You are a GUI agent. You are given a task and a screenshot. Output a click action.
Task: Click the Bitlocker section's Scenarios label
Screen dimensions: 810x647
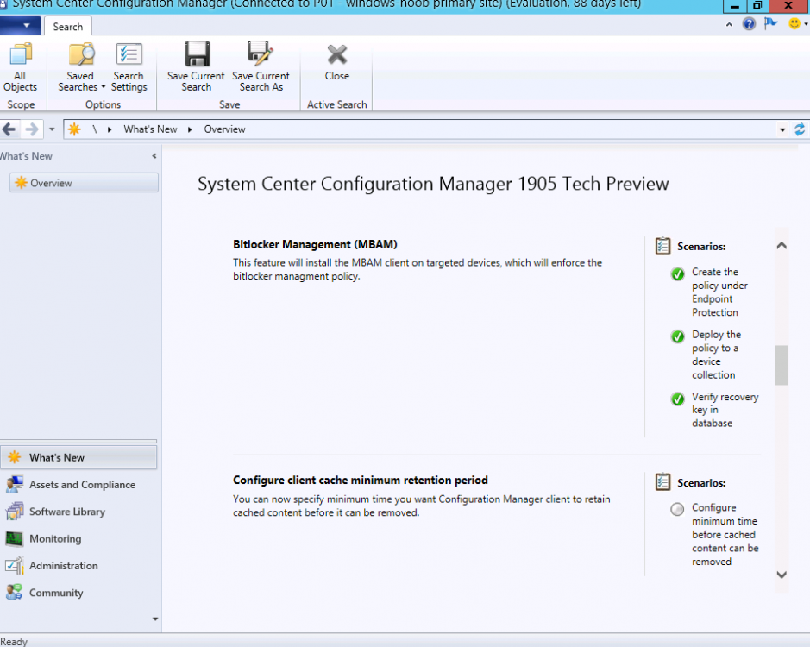pos(701,247)
